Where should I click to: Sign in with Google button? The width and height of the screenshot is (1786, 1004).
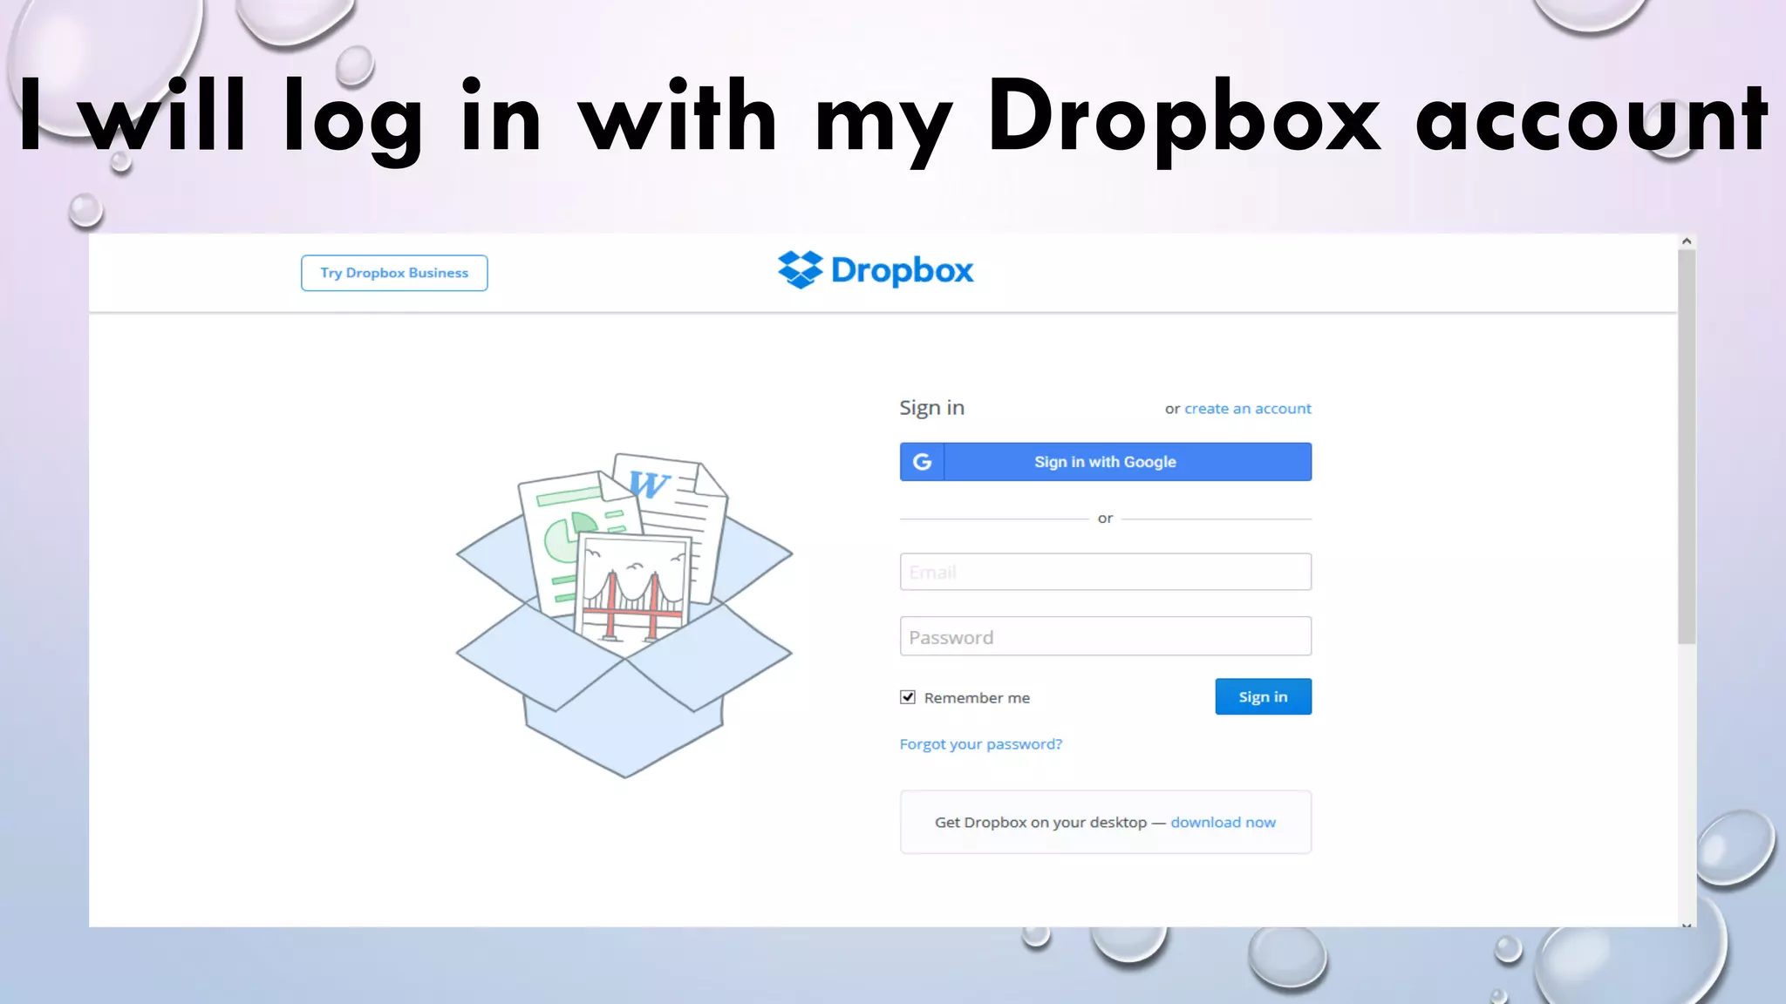(x=1106, y=462)
